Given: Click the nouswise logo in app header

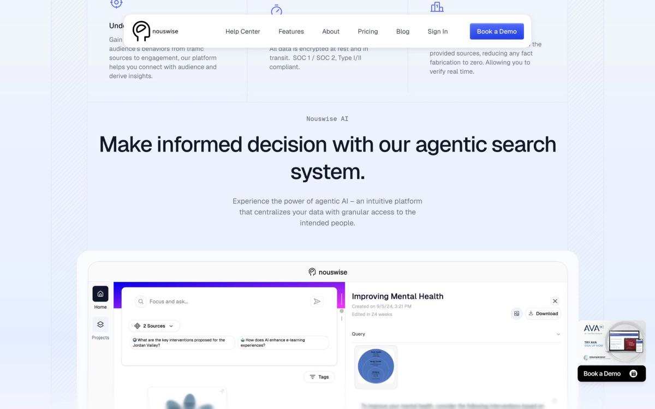Looking at the screenshot, I should [327, 272].
